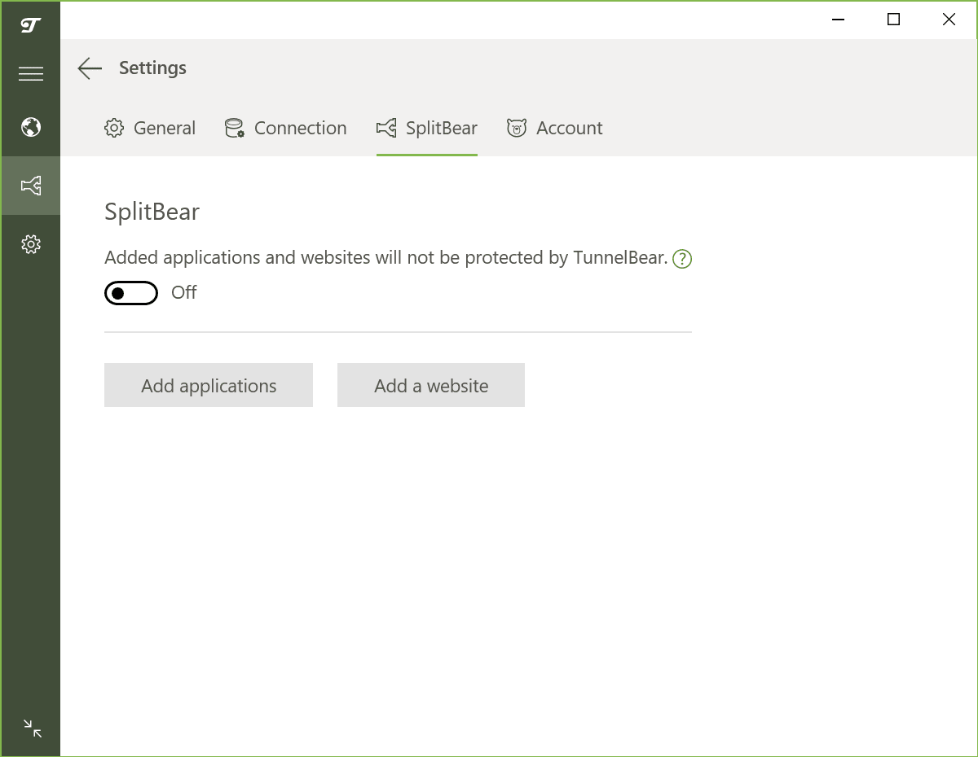
Task: Click the TunnelBear logo in sidebar
Action: coord(31,25)
